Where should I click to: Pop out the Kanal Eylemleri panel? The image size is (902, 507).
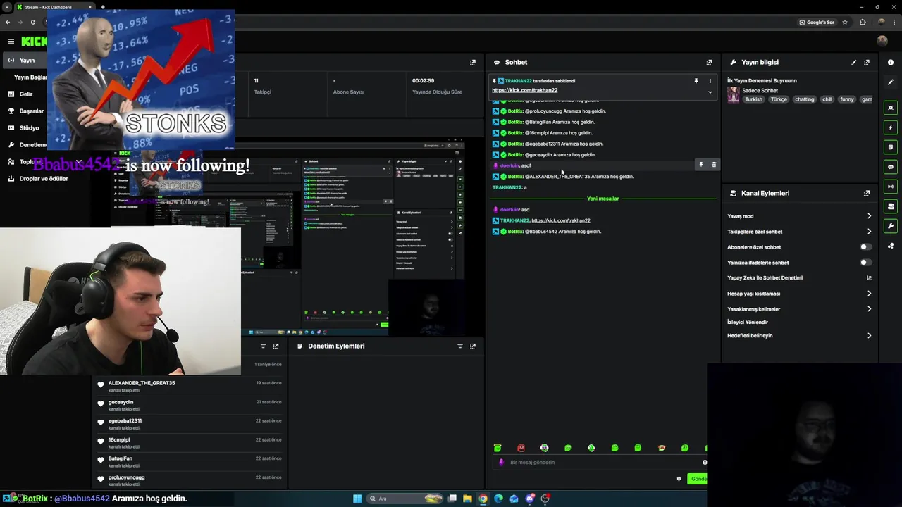[x=867, y=193]
